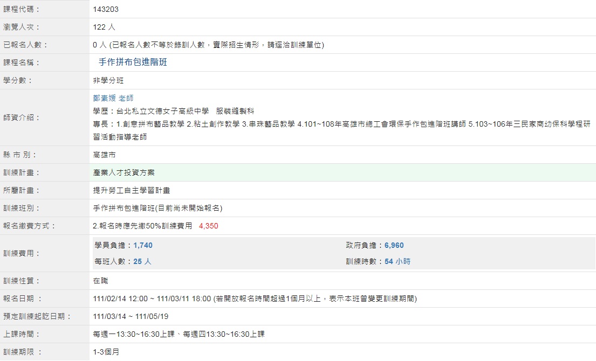
Task: Click the 1-3個月 training duration value
Action: (106, 352)
